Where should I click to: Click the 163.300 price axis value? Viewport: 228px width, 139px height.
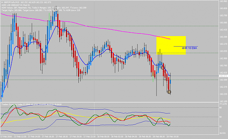(224, 37)
